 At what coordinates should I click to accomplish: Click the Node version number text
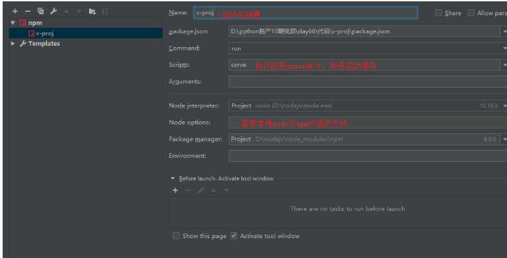[489, 106]
